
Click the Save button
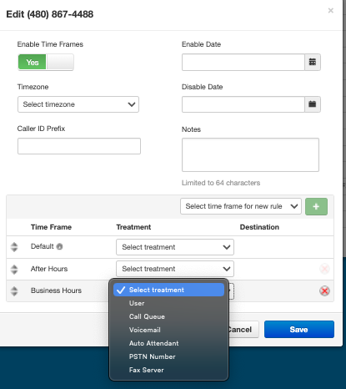[299, 330]
